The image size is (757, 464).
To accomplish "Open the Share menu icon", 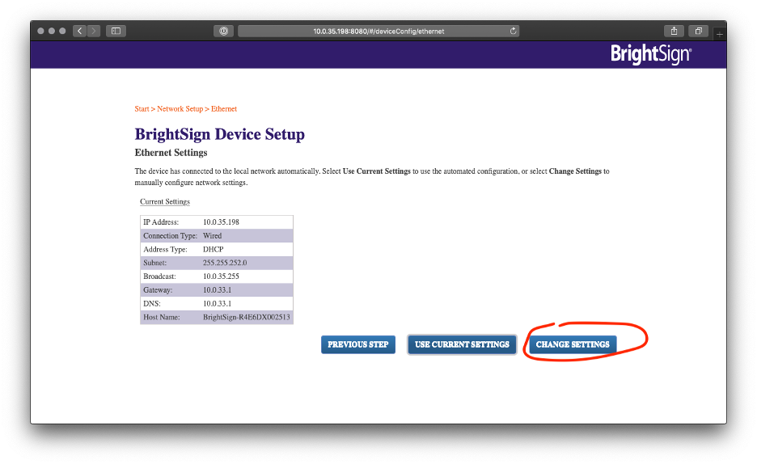I will pos(674,31).
